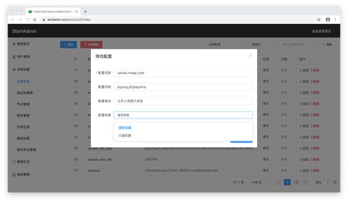Go back using browser back arrow
The width and height of the screenshot is (348, 202).
click(13, 19)
